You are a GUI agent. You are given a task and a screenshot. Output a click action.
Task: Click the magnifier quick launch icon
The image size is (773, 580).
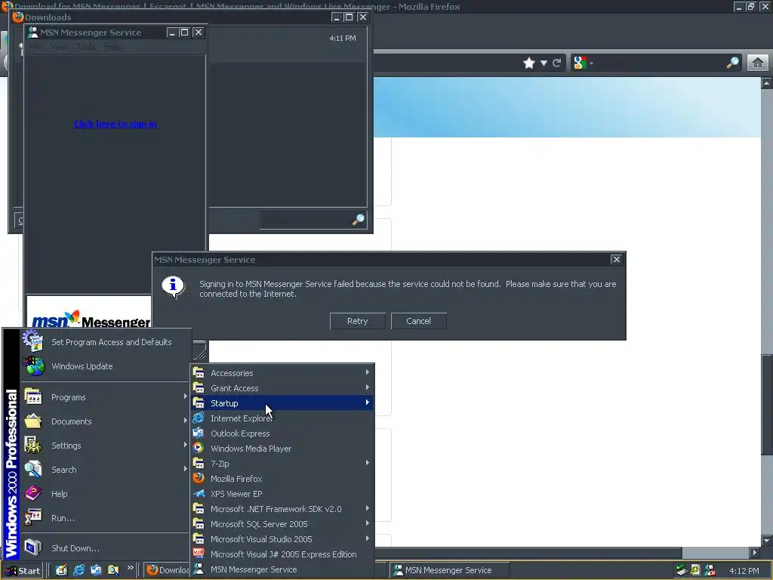(x=113, y=570)
